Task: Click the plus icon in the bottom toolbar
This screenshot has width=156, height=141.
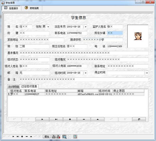Action: (22, 136)
